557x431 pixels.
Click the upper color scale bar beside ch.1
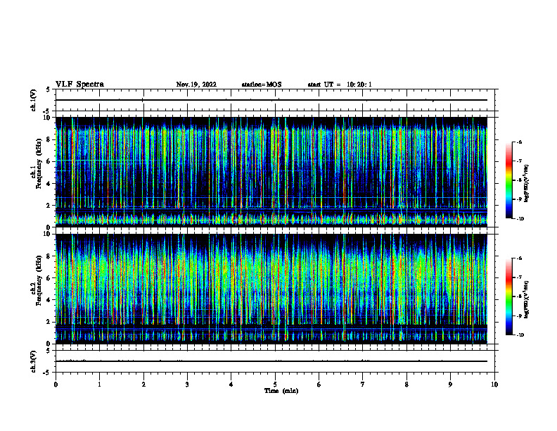point(508,180)
